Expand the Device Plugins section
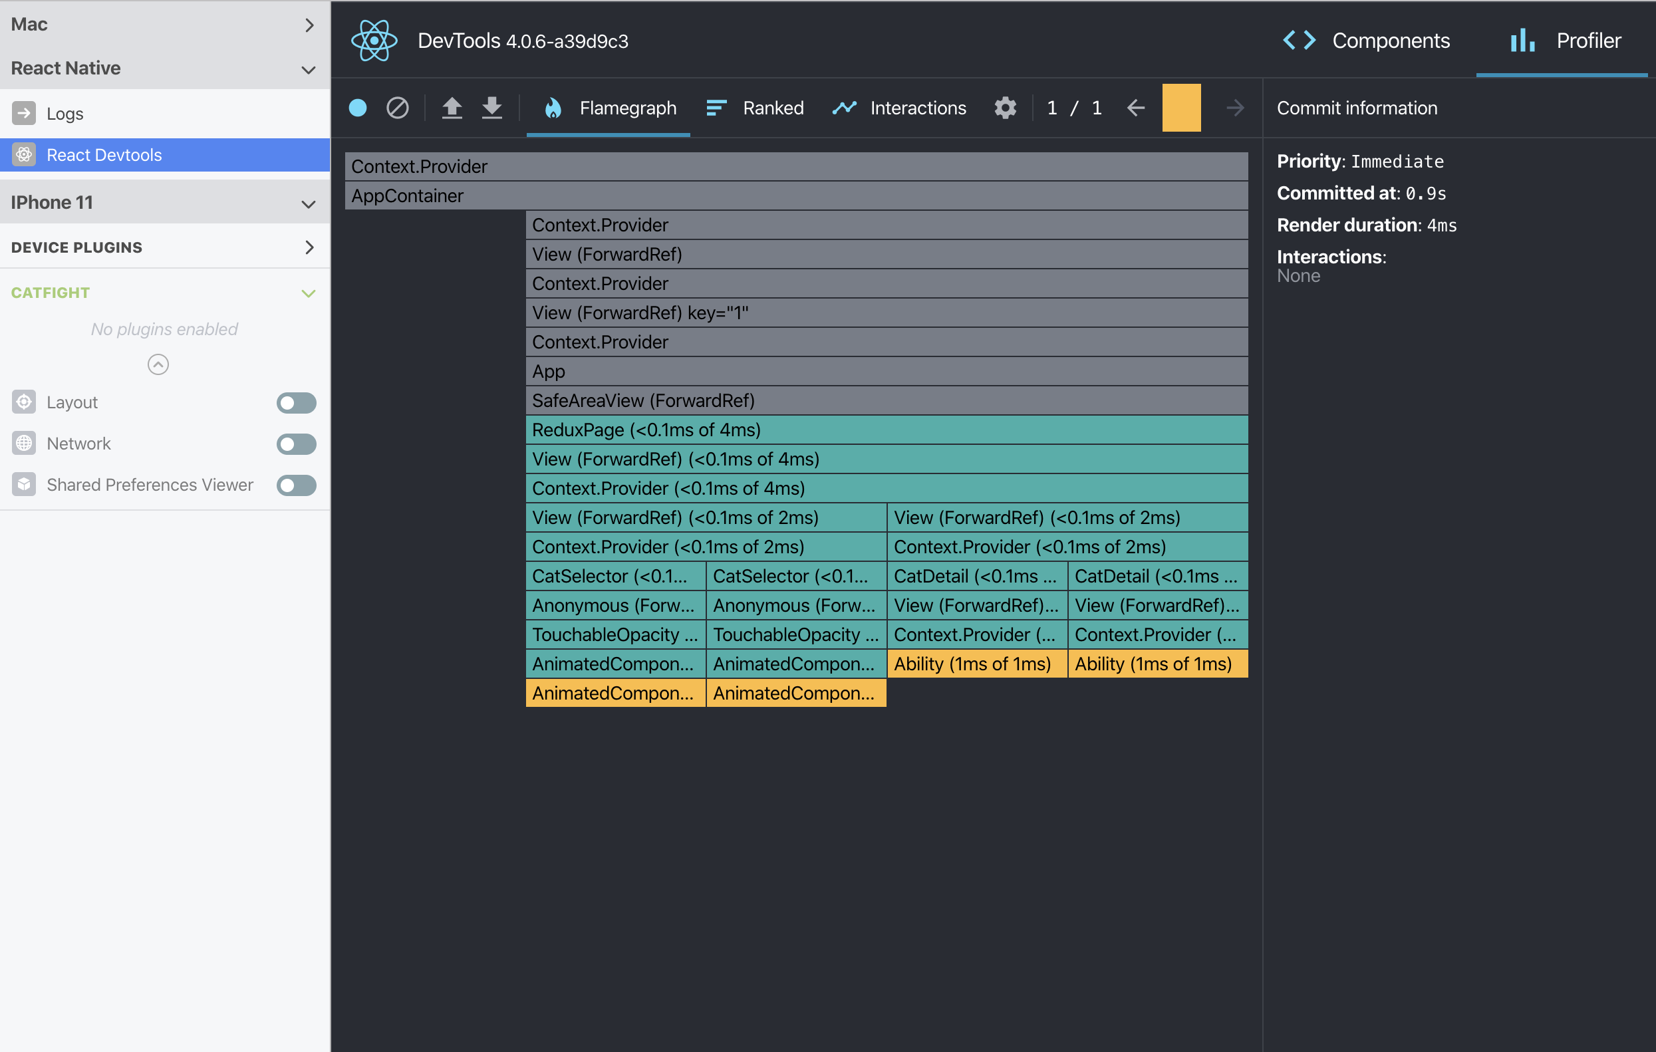The image size is (1656, 1052). [x=309, y=247]
